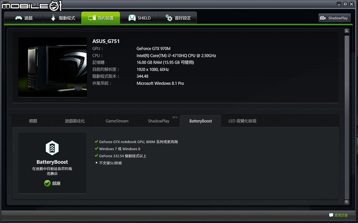Open the 遊戲 (Games) tab
The height and width of the screenshot is (223, 358).
[23, 18]
